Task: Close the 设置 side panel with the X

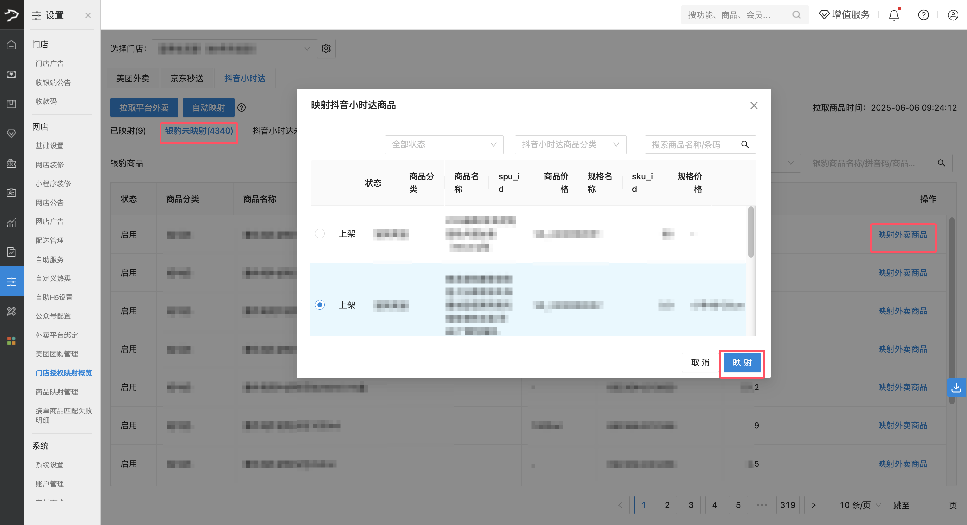Action: (88, 15)
